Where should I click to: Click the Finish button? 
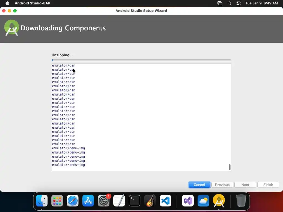point(268,185)
